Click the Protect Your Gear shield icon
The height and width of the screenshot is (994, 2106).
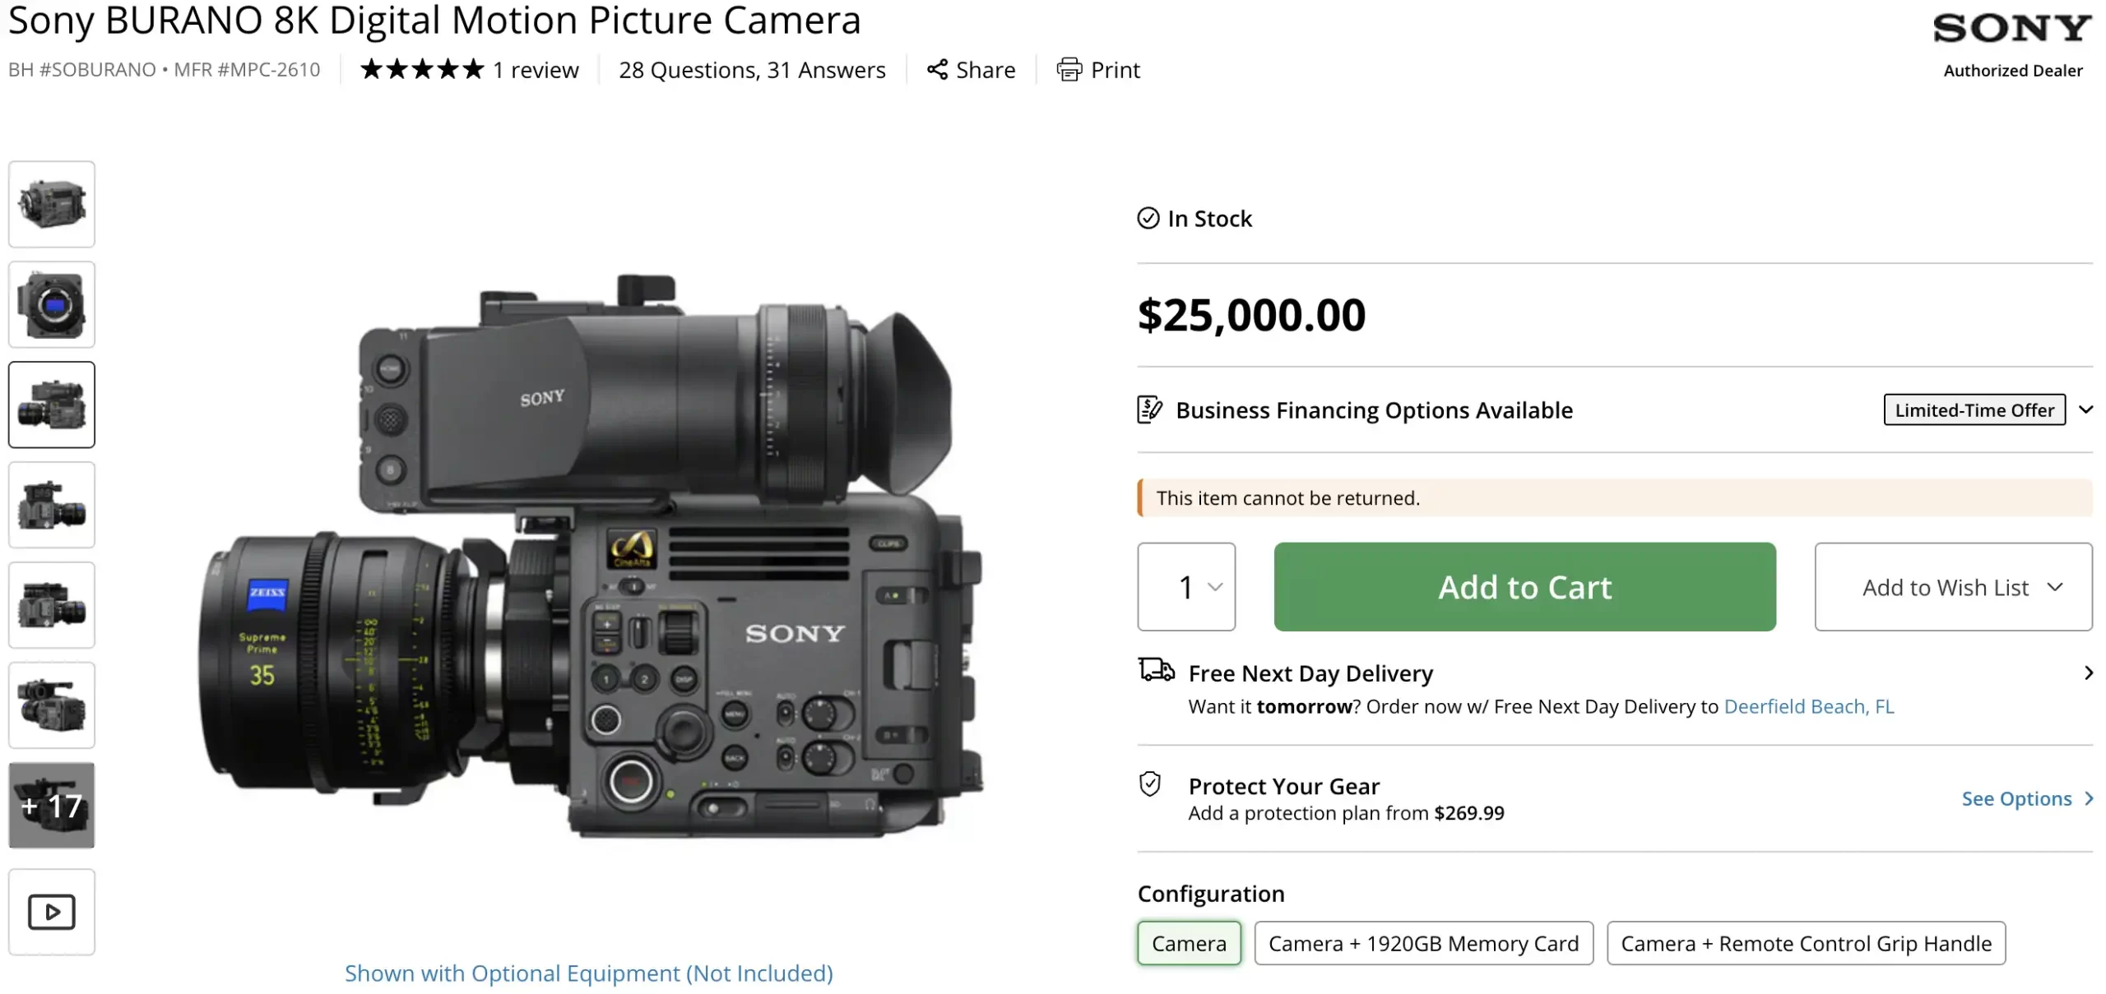click(x=1150, y=784)
